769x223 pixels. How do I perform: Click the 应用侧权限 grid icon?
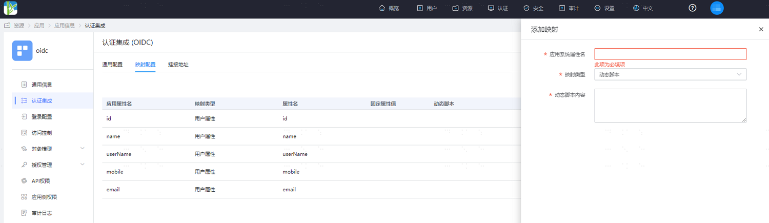click(24, 197)
